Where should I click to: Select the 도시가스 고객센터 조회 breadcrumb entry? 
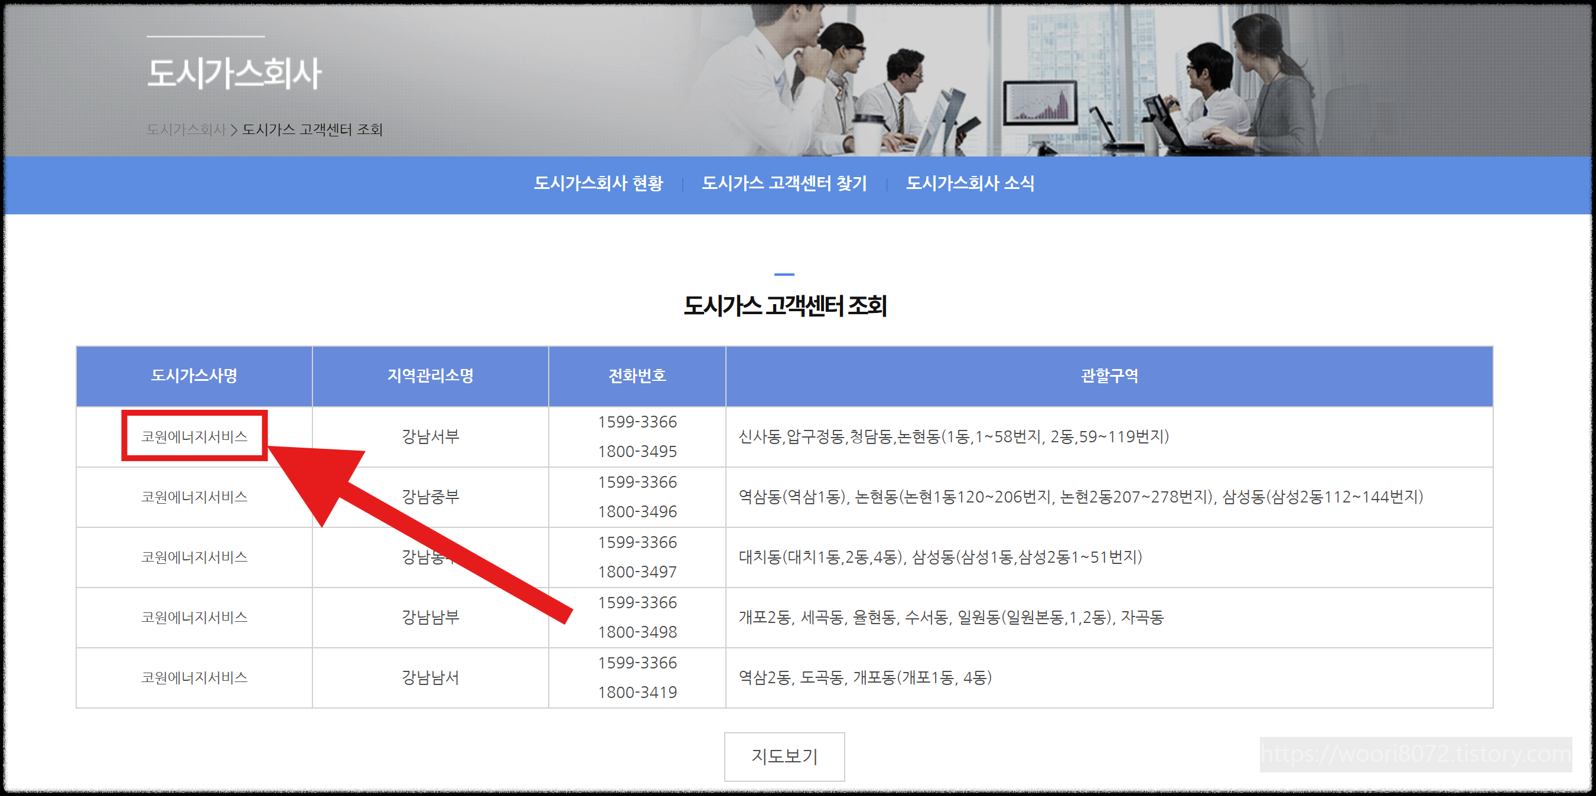pos(313,130)
